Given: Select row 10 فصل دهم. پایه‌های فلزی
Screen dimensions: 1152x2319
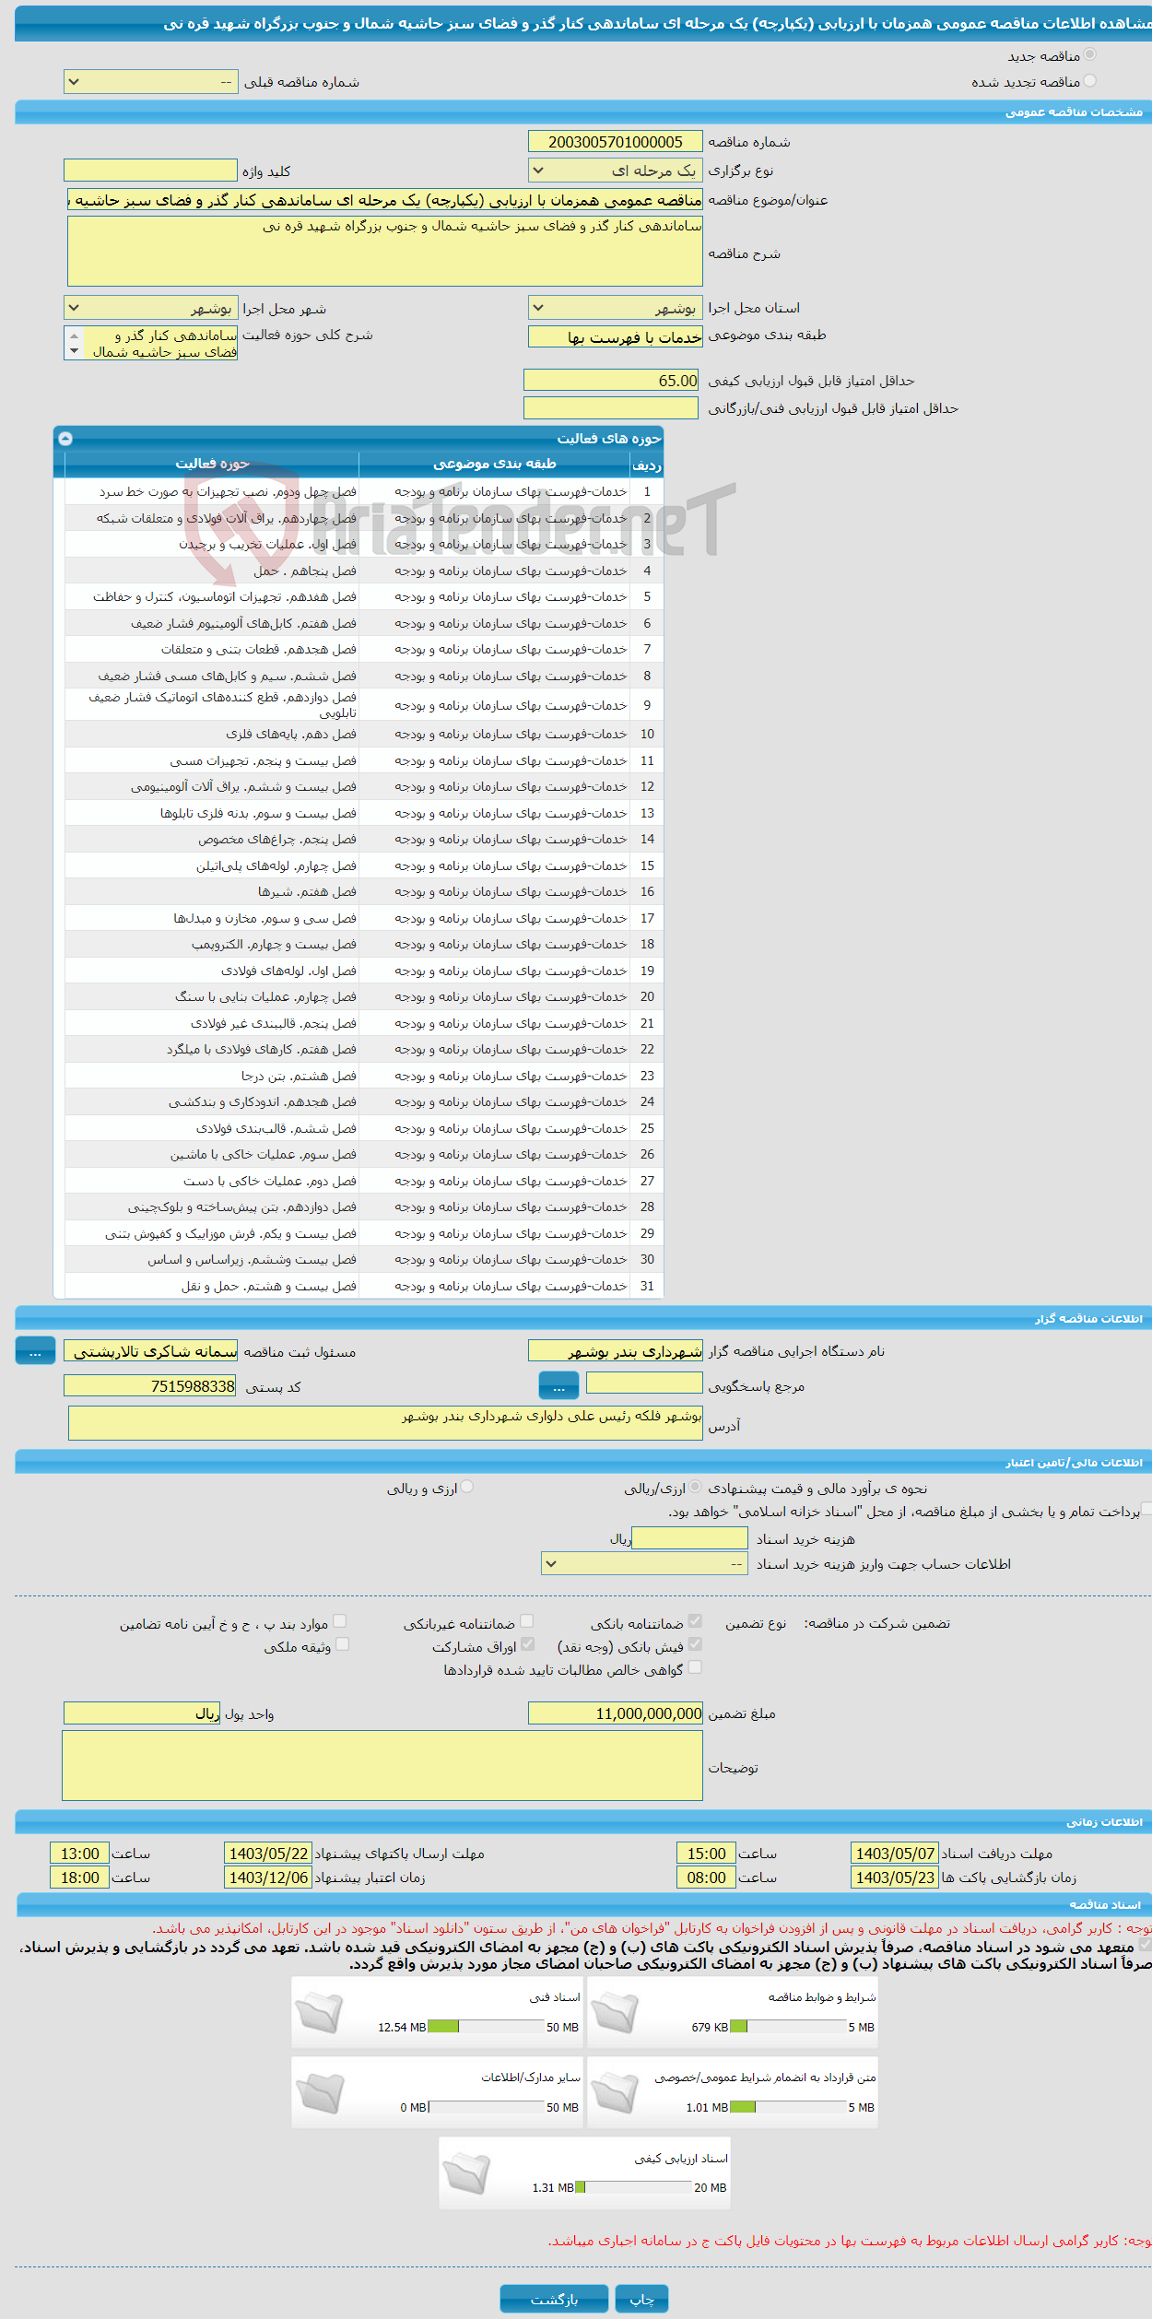Looking at the screenshot, I should pos(364,734).
